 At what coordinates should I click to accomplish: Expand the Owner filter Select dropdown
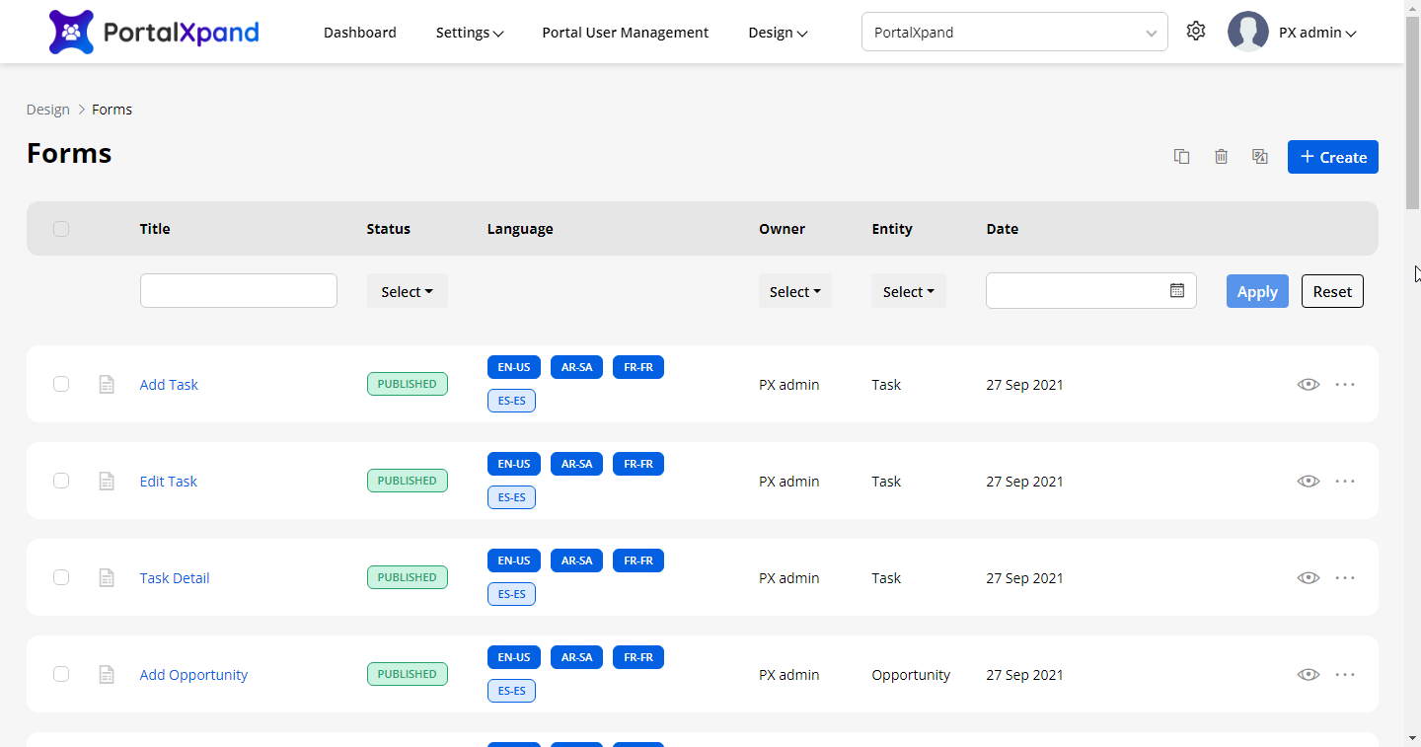point(794,292)
